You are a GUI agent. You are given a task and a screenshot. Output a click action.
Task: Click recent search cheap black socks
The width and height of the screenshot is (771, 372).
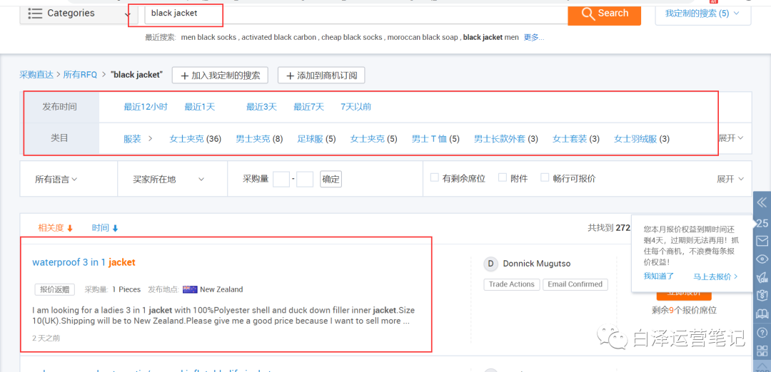point(351,37)
